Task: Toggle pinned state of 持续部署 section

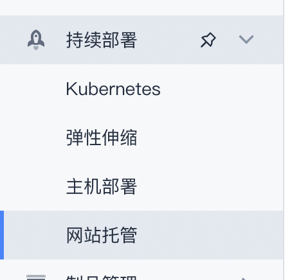Action: pyautogui.click(x=208, y=40)
